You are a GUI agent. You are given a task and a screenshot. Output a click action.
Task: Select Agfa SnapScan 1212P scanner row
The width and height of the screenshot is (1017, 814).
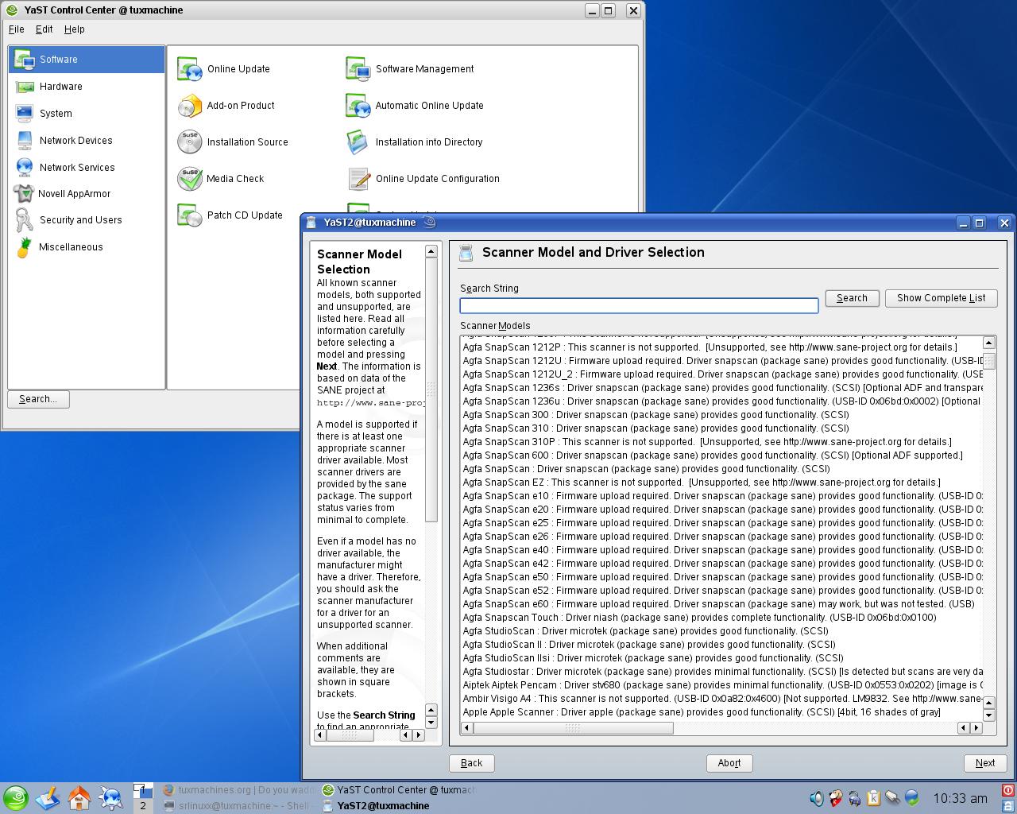pos(721,347)
